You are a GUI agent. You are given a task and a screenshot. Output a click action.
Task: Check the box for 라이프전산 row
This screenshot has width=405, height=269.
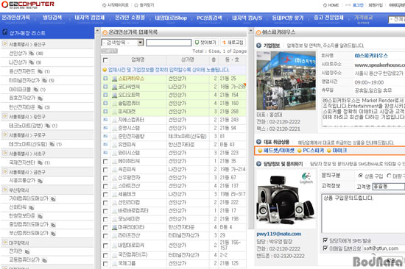pos(105,236)
